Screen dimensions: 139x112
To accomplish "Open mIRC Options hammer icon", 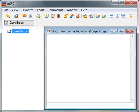I will coord(16,16).
